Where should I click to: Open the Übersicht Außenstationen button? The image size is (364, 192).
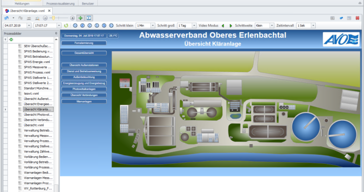pos(84,65)
